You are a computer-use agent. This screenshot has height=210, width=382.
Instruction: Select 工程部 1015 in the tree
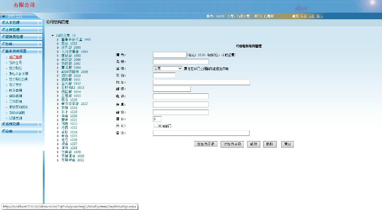[71, 96]
